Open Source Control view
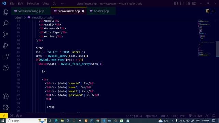This screenshot has height=123, width=219. click(5, 35)
